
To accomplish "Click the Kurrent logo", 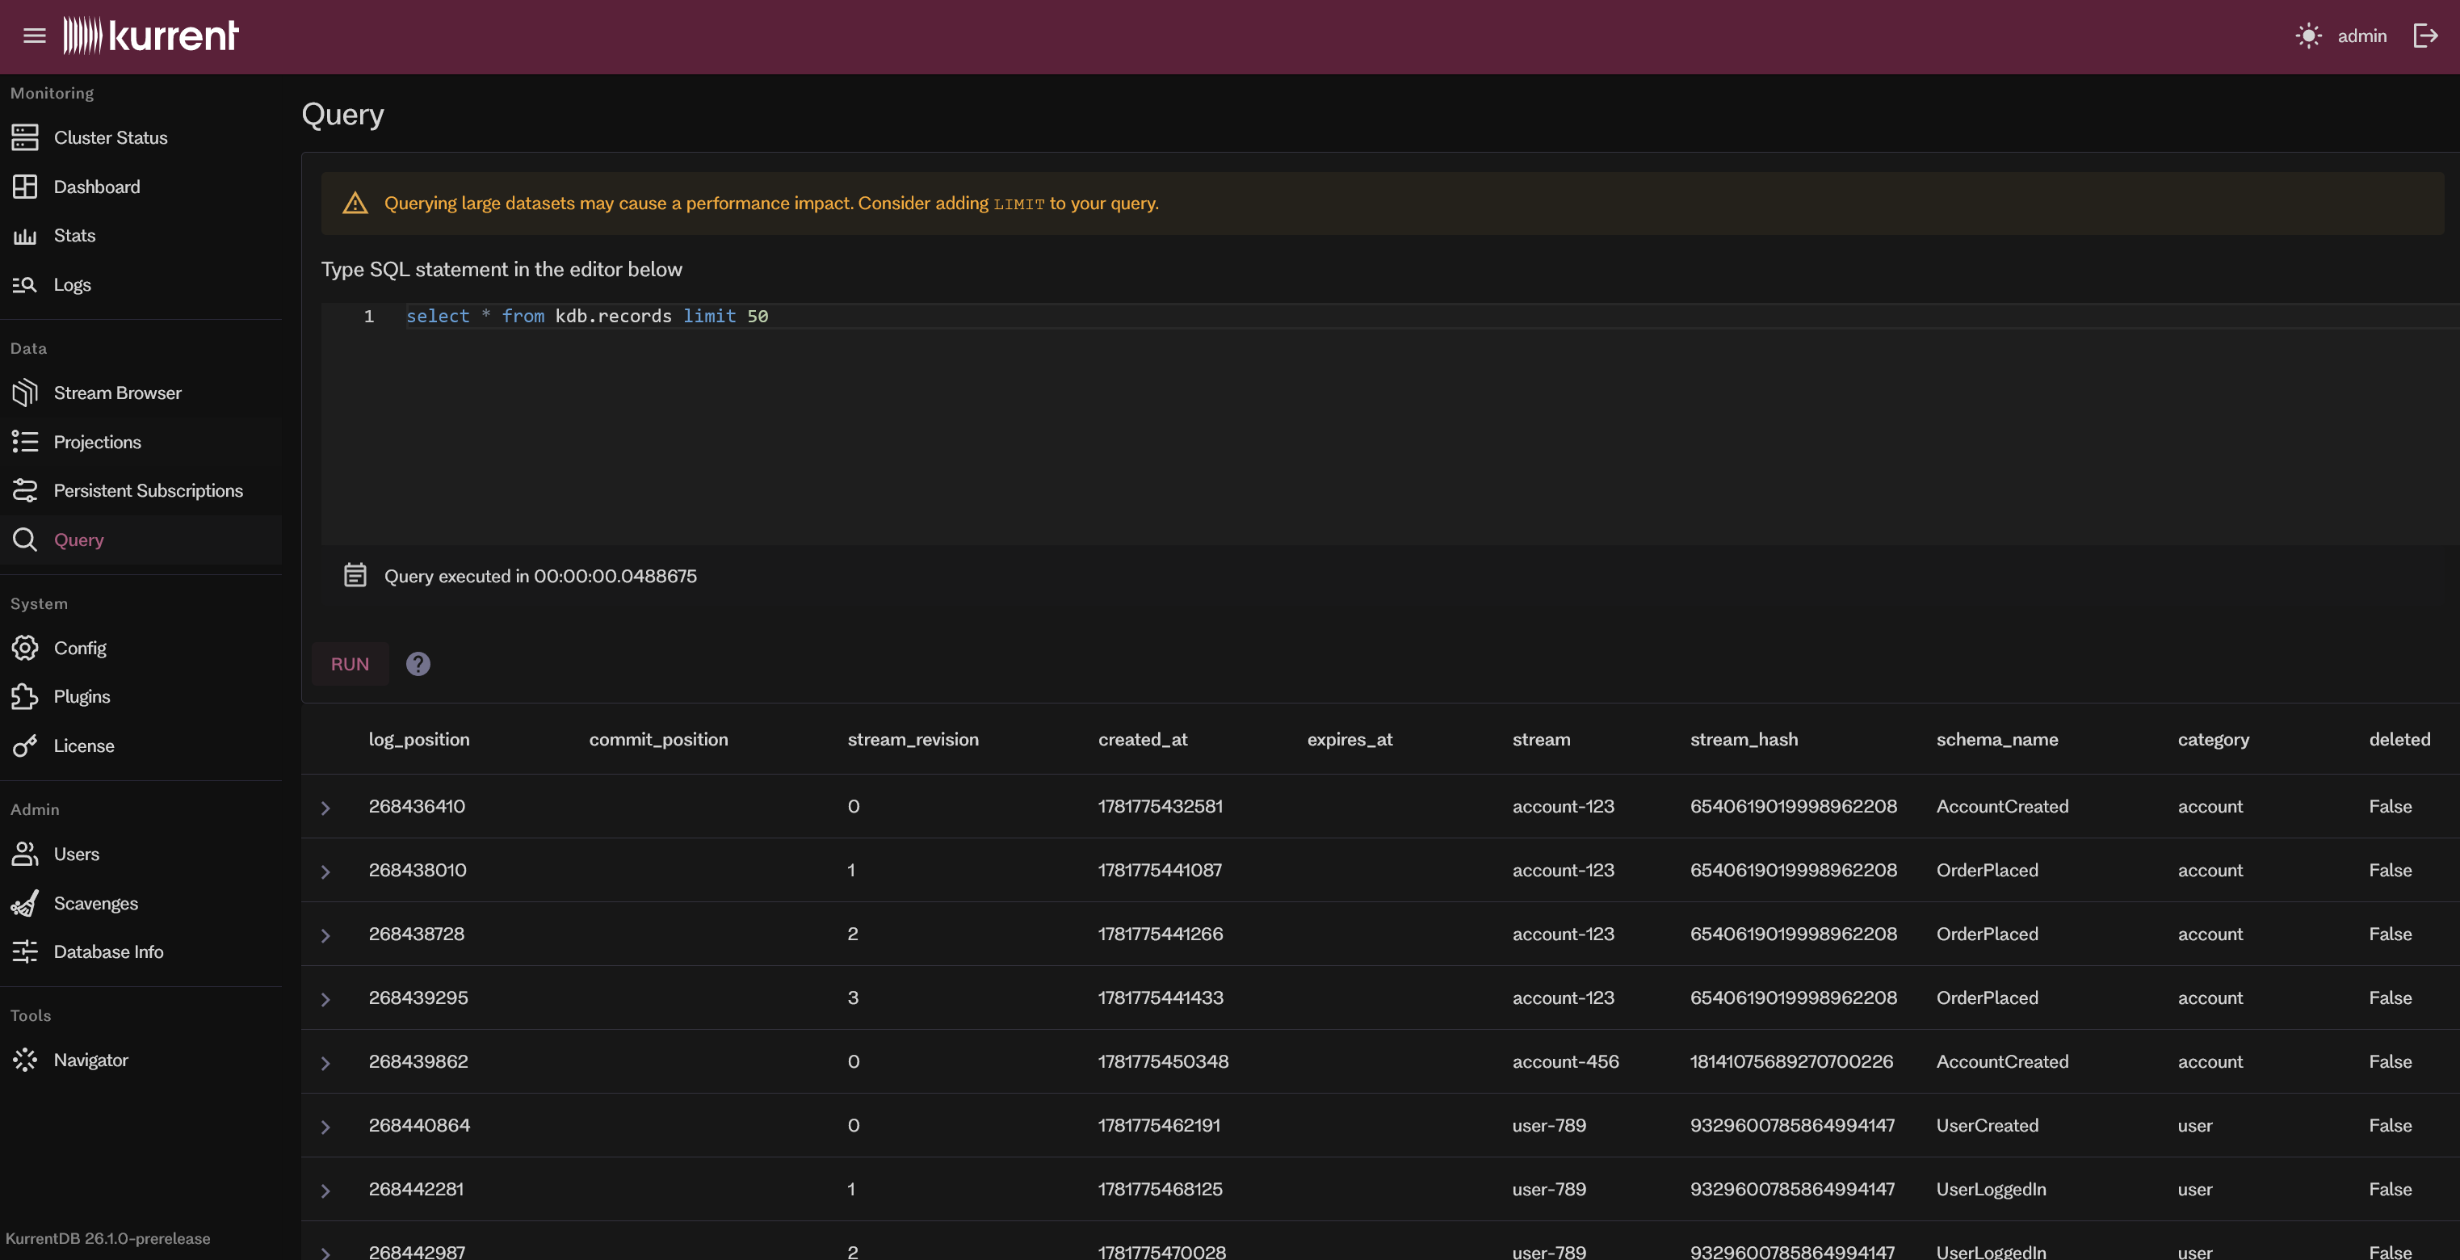I will pos(151,36).
